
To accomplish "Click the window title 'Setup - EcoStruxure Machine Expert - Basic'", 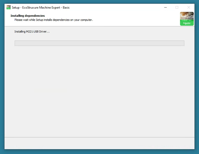I will point(41,8).
